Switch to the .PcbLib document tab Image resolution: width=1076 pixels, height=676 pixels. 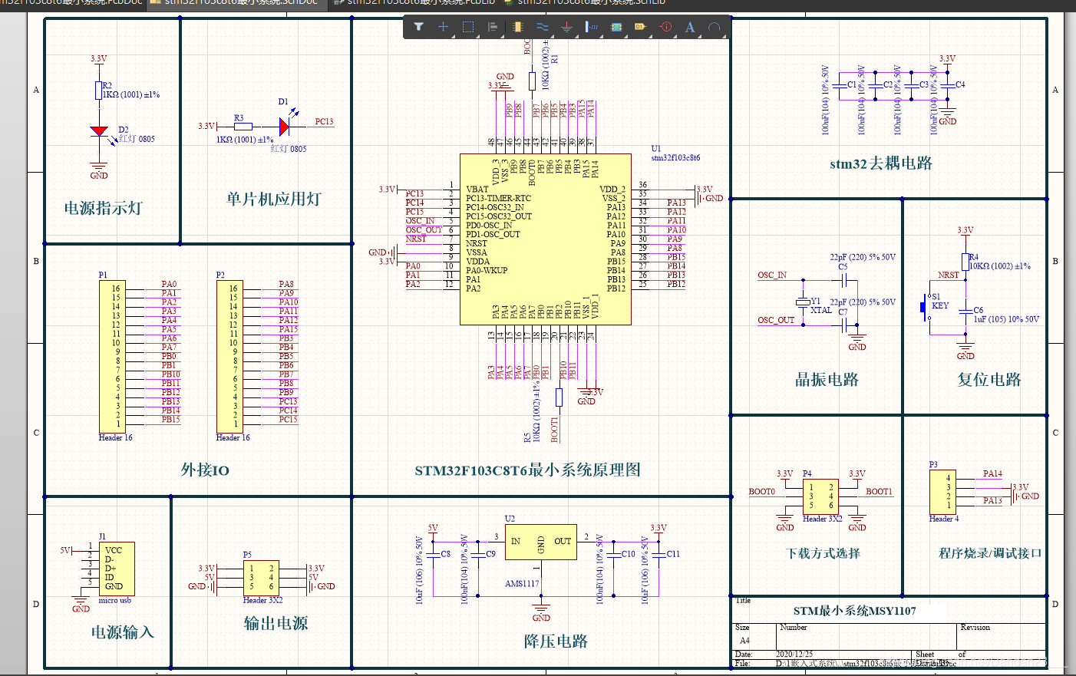414,3
